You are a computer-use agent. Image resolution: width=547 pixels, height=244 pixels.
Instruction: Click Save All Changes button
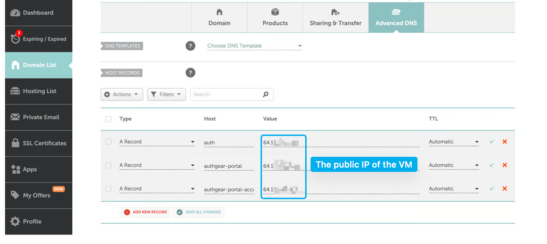pyautogui.click(x=199, y=212)
